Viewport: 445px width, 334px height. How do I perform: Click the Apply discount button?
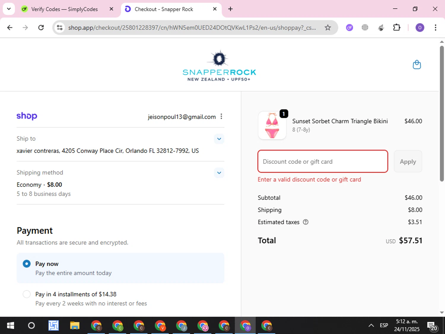point(408,162)
